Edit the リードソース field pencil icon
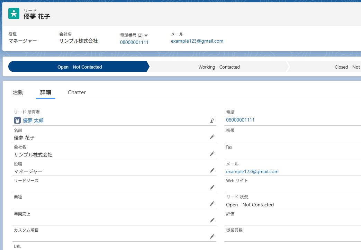The height and width of the screenshot is (250, 361). (x=212, y=187)
